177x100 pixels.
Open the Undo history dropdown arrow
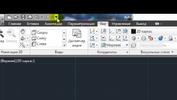click(42, 17)
